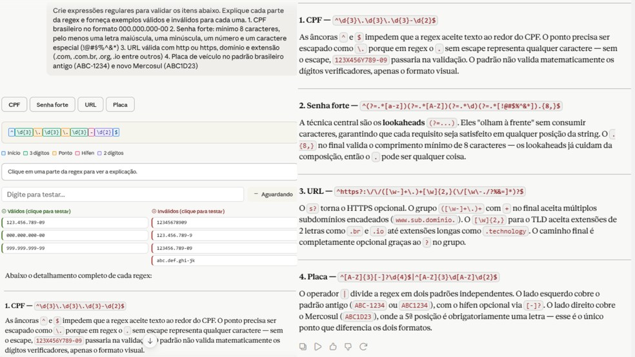
Task: Switch to the CPF tab
Action: (14, 104)
